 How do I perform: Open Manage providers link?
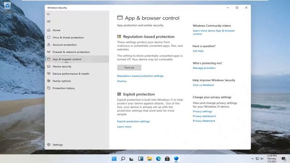point(204,68)
